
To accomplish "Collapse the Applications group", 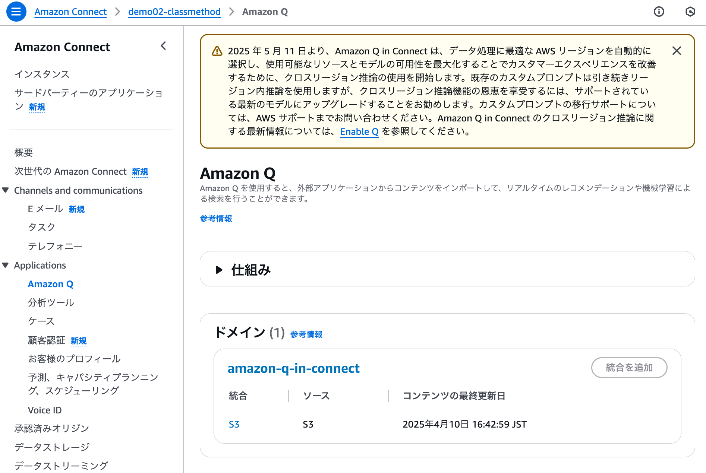I will [6, 265].
